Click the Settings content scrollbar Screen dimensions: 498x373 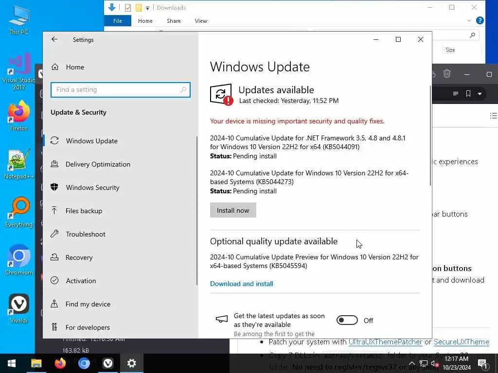(430, 136)
